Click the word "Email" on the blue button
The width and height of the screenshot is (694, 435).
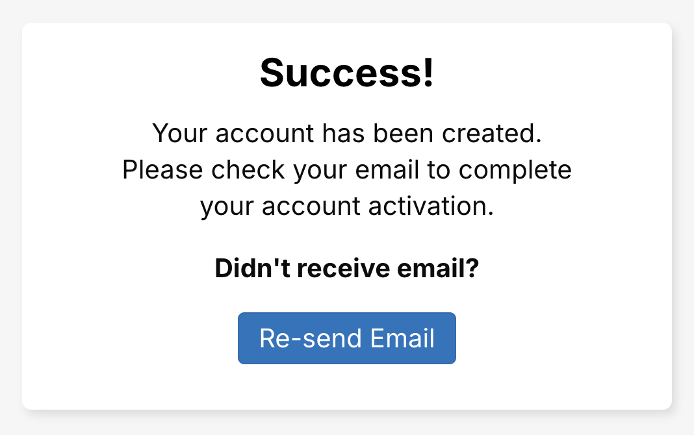402,338
